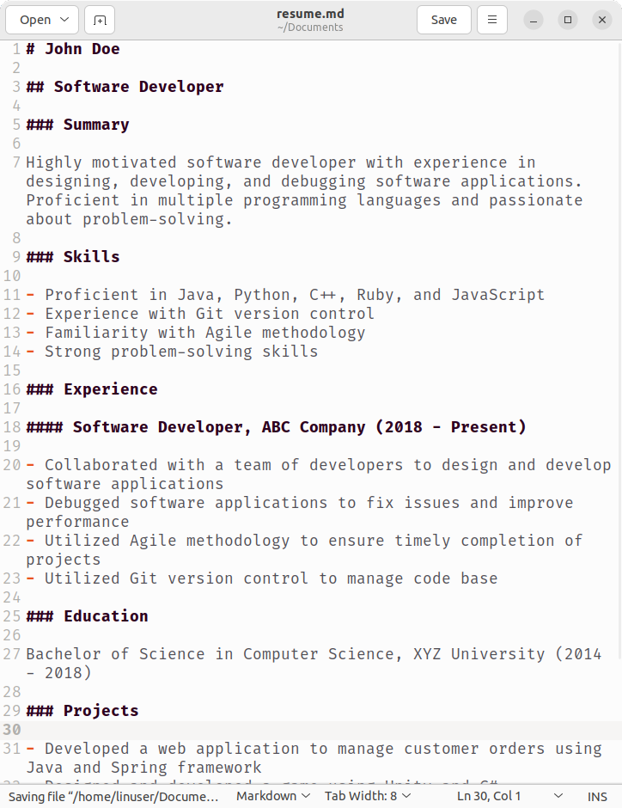Click the resume.md title in header
622x808 pixels.
click(x=310, y=14)
